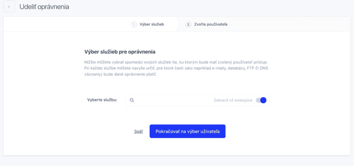Viewport: 354px width, 166px height.
Task: Click the Udeliť oprávnenia page title
Action: 44,7
